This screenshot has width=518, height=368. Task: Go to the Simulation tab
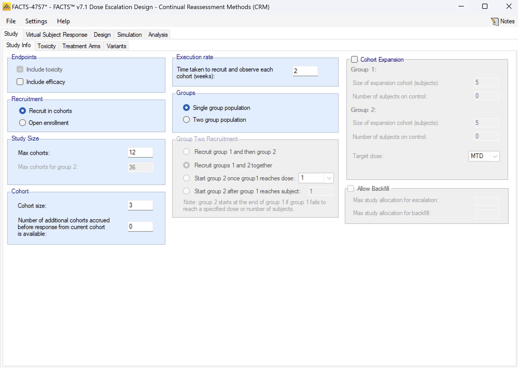129,35
